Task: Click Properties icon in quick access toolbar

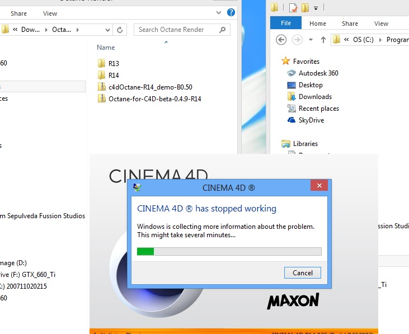Action: click(293, 8)
